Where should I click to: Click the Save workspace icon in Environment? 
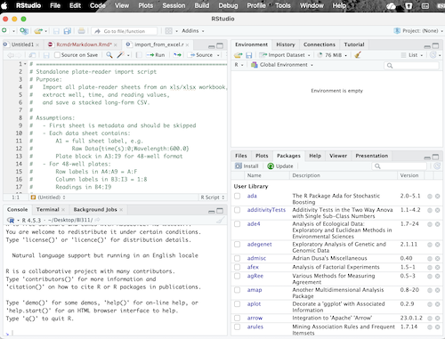[x=249, y=55]
